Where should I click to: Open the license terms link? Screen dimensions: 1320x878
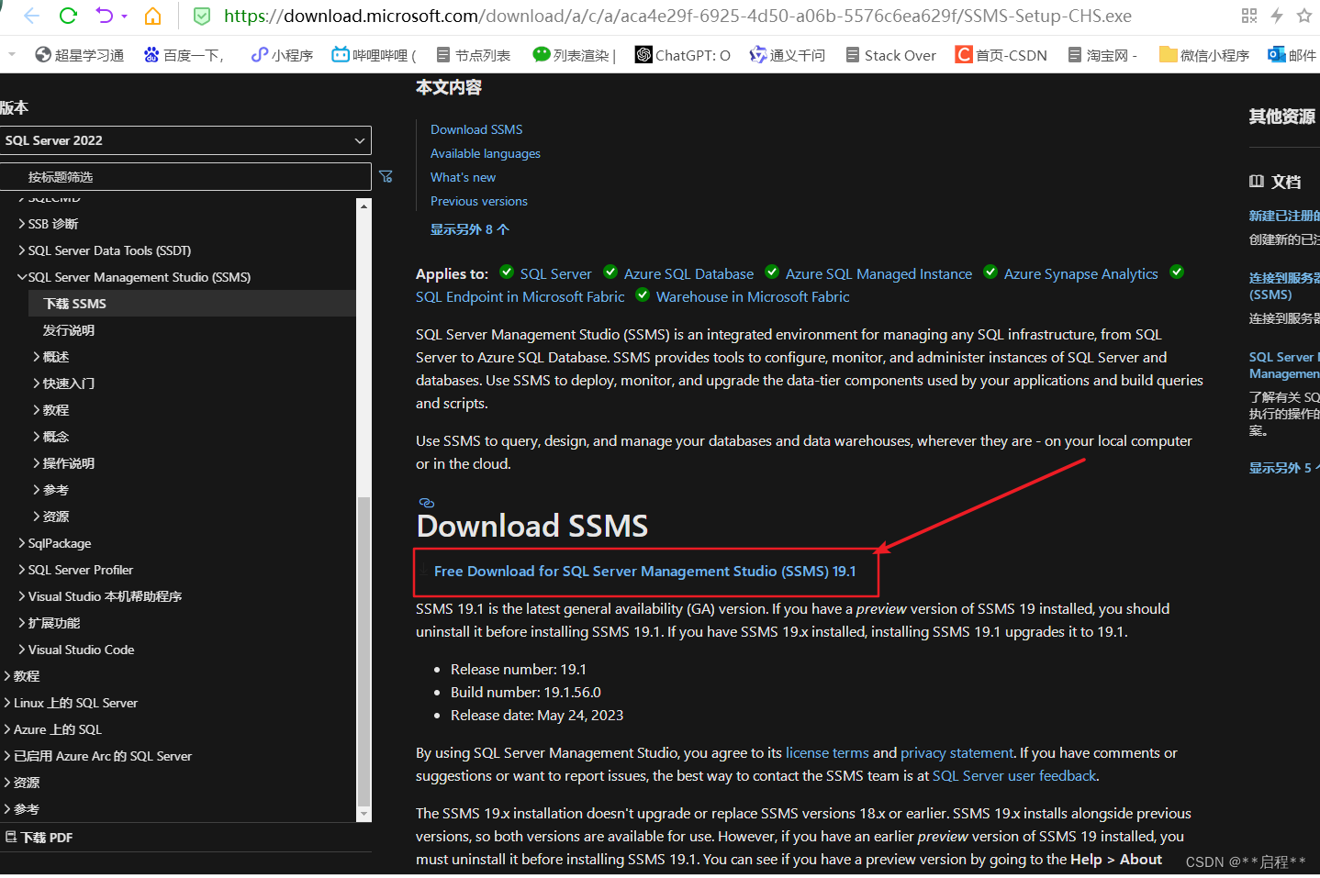pos(827,752)
